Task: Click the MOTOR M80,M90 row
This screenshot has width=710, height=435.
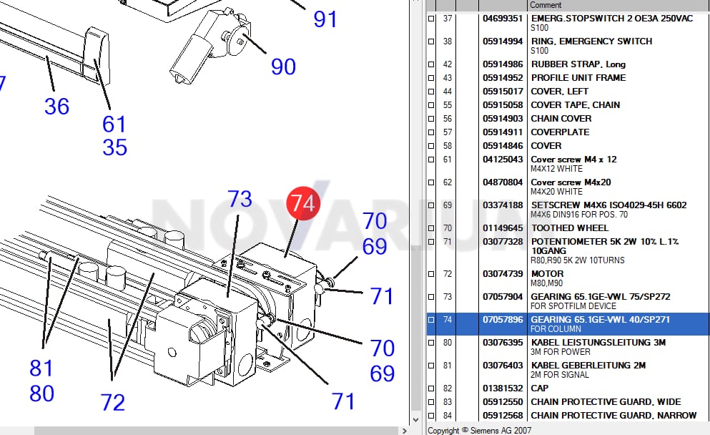Action: click(568, 279)
